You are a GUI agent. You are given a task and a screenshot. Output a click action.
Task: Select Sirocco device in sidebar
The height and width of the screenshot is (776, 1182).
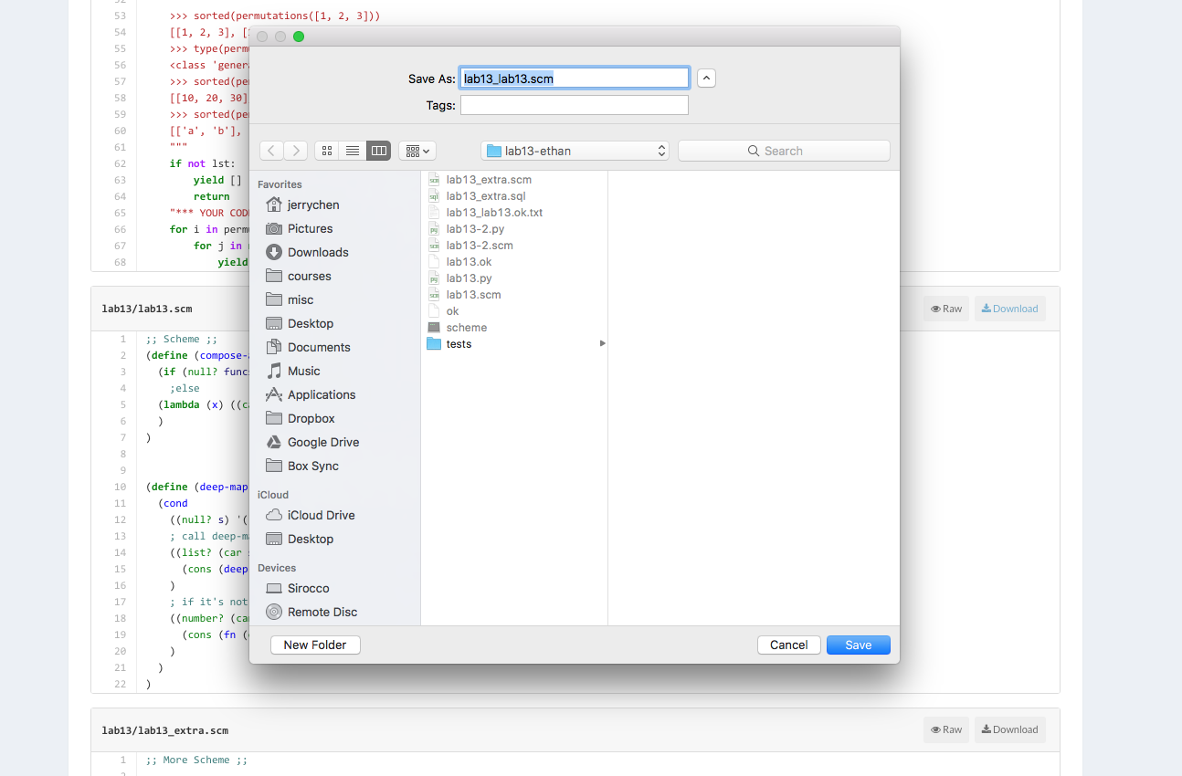308,588
